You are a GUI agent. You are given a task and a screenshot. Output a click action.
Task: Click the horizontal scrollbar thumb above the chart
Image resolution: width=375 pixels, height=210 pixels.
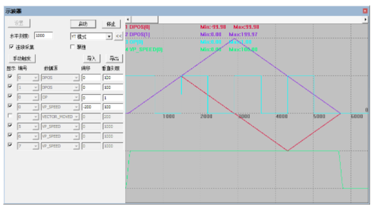[x=145, y=19]
